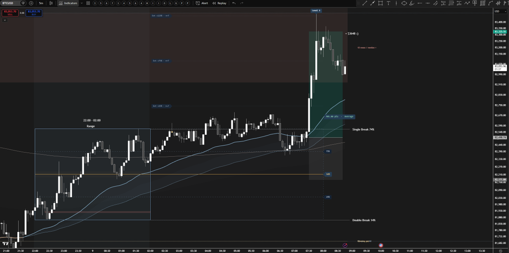Select the Elliott wave zigzag tool
The image size is (509, 253).
pyautogui.click(x=467, y=3)
